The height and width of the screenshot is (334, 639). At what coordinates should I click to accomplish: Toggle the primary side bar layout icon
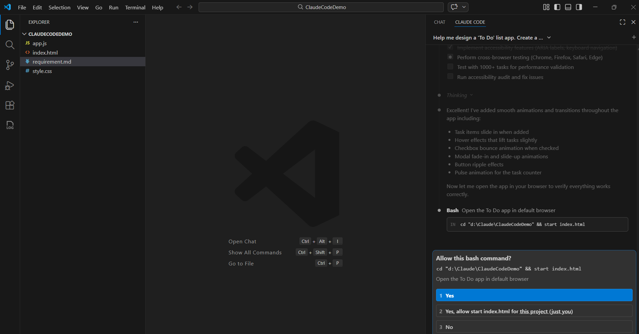(557, 7)
